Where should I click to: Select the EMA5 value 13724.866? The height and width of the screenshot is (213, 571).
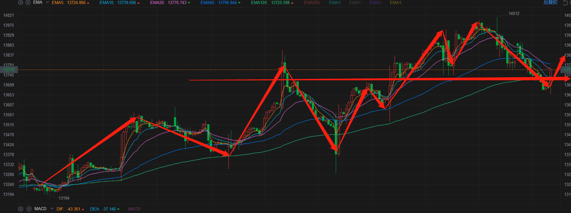[76, 2]
